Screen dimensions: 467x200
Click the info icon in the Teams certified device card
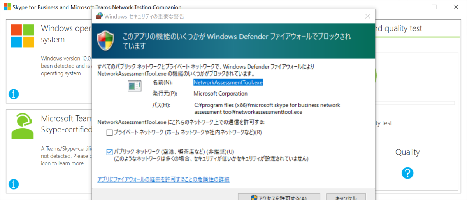tap(14, 184)
